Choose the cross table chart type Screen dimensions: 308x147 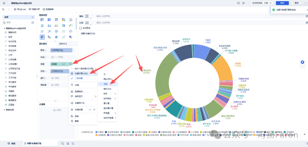[49, 20]
